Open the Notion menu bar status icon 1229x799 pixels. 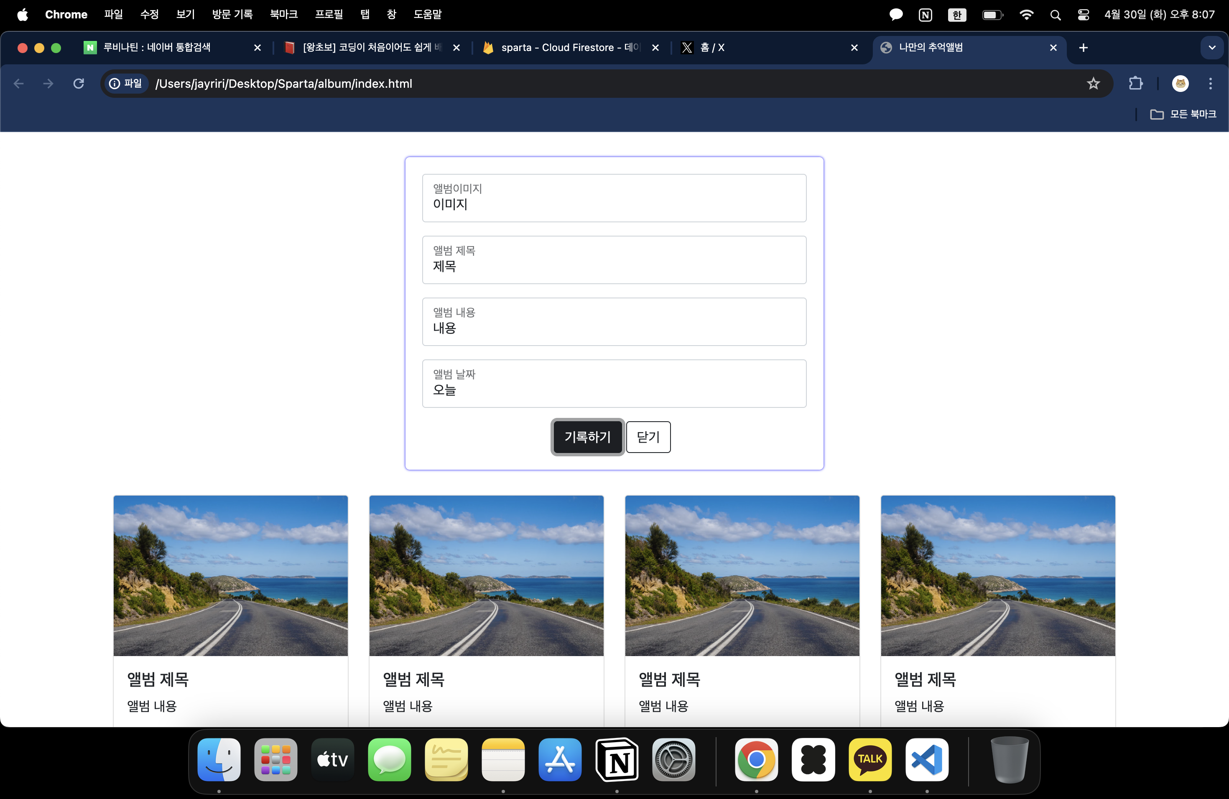tap(926, 15)
